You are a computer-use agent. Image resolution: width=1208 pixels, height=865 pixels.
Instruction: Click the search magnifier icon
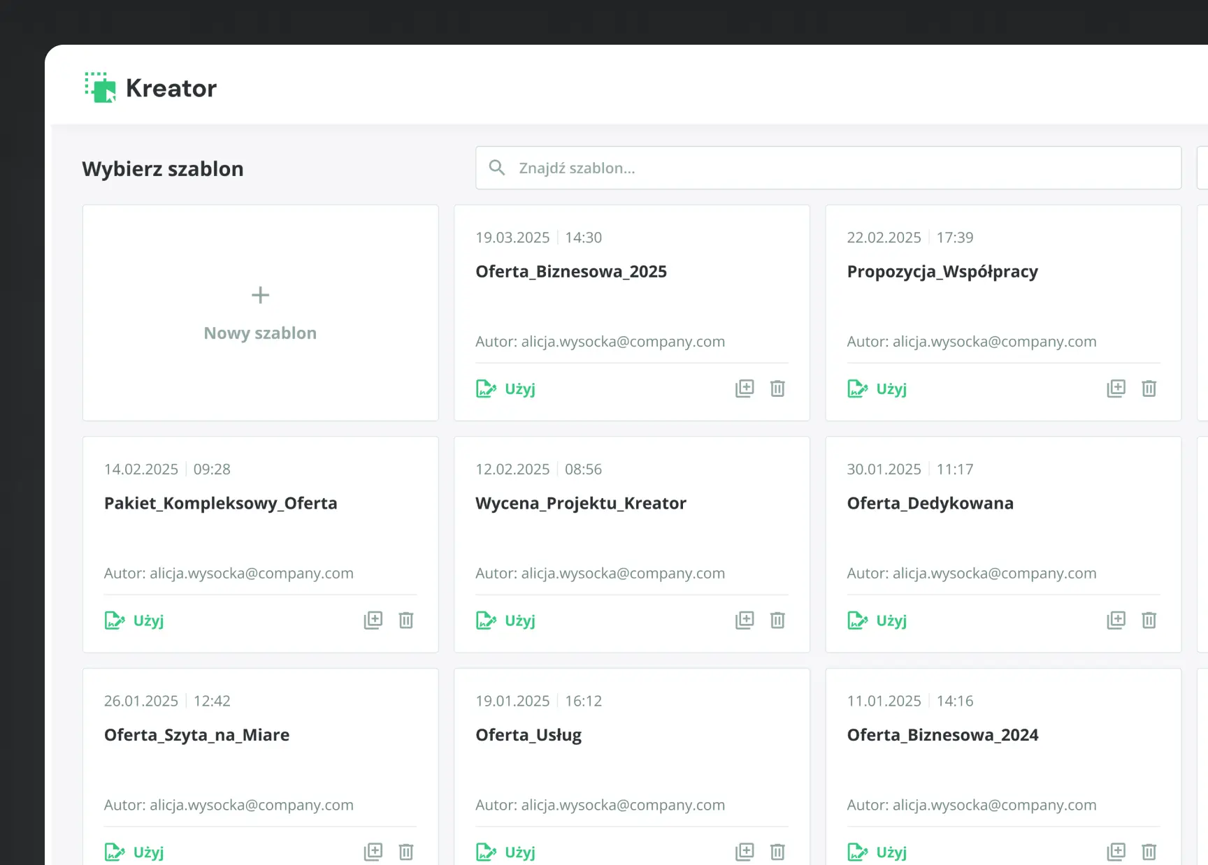[x=497, y=168]
